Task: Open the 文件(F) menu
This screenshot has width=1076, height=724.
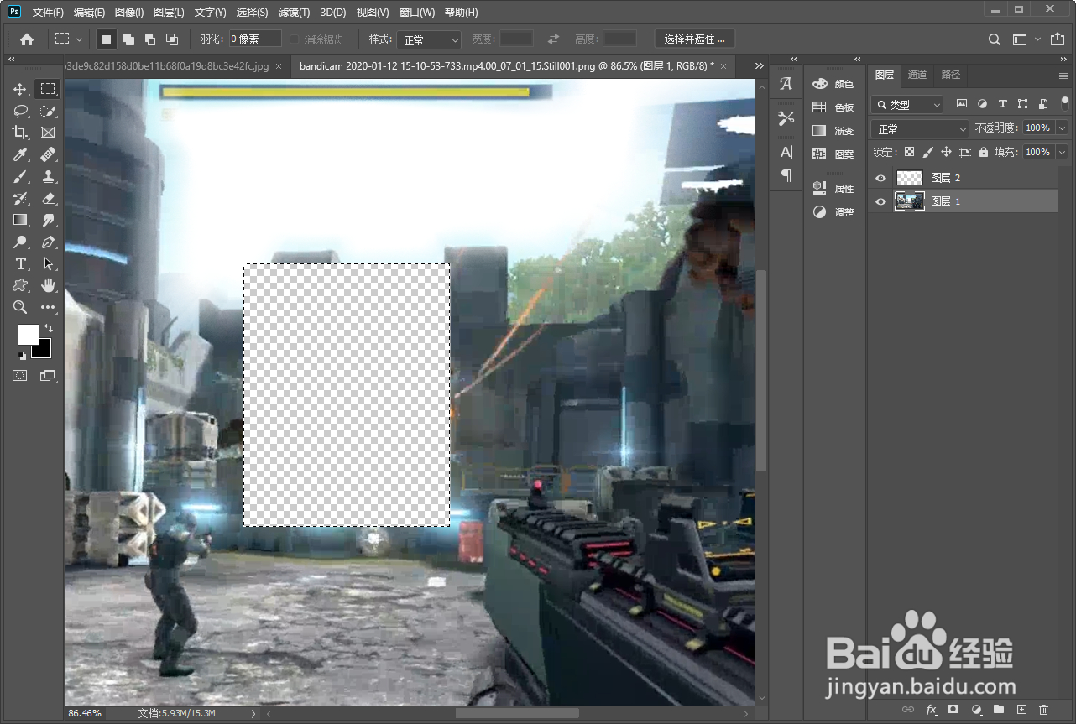Action: pyautogui.click(x=48, y=13)
